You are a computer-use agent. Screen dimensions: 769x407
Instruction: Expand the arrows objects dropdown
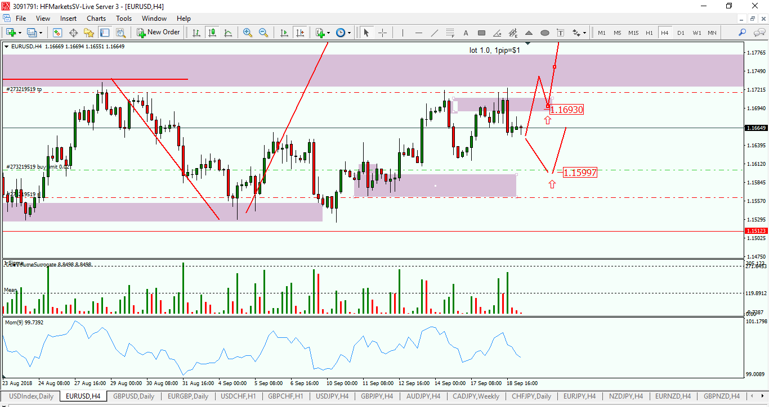[x=584, y=33]
